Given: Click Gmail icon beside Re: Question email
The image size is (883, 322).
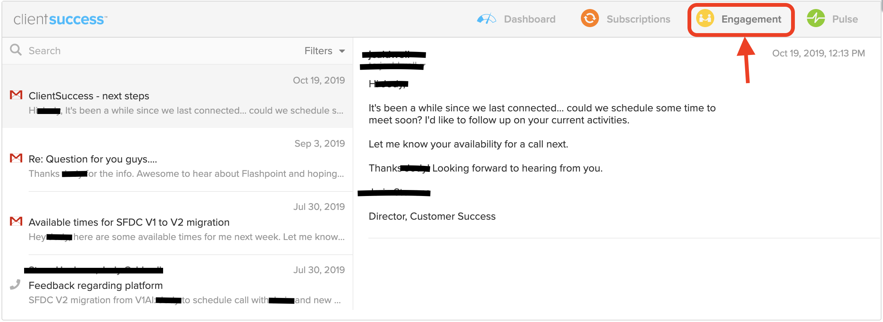Looking at the screenshot, I should 16,158.
